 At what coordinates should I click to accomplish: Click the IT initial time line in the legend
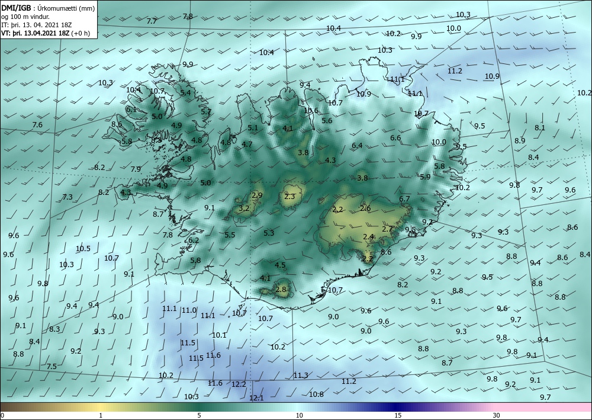36,25
